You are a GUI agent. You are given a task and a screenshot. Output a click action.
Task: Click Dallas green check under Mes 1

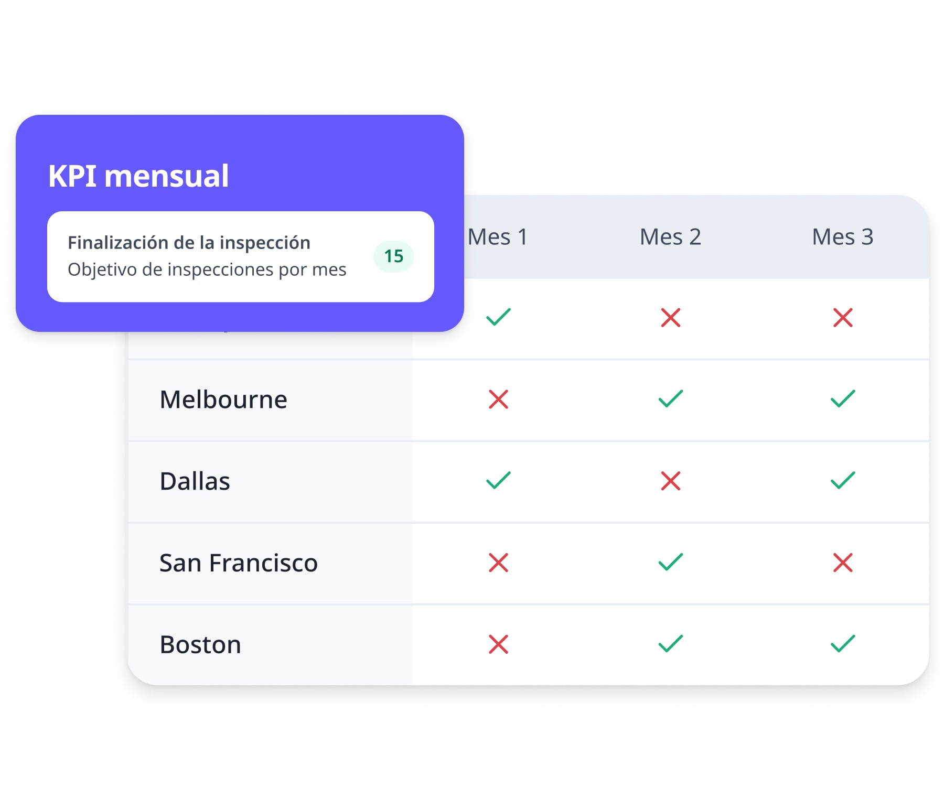[x=498, y=481]
